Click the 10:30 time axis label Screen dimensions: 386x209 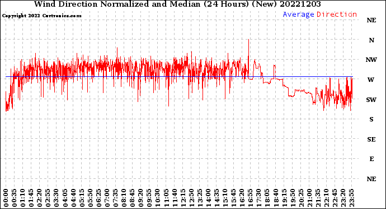pyautogui.click(x=157, y=198)
